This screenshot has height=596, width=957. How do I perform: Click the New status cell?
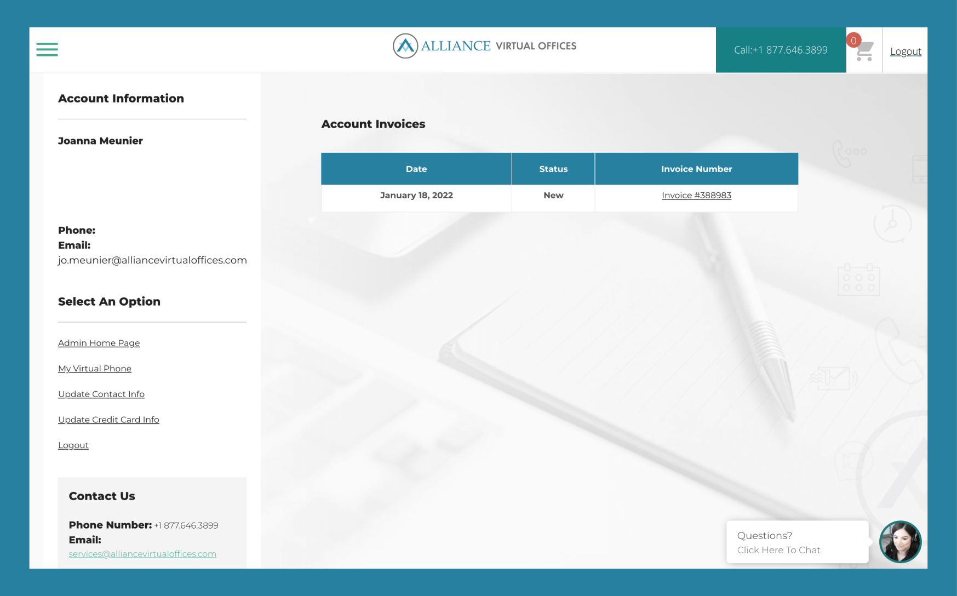553,196
